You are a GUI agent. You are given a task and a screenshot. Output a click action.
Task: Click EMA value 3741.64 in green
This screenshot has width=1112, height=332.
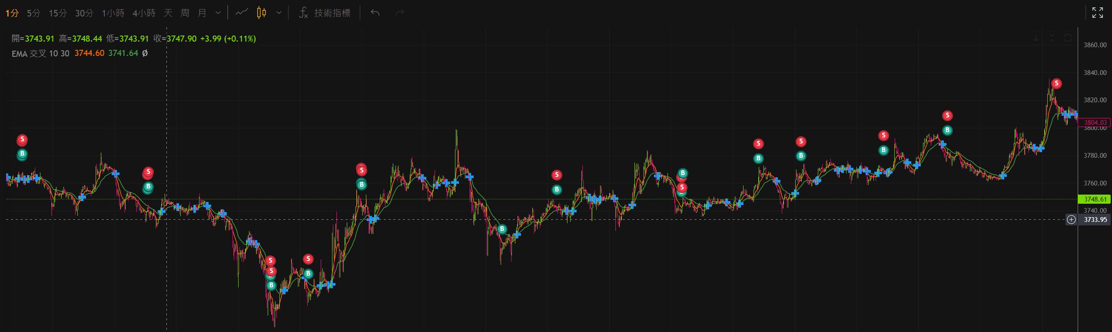pos(123,53)
